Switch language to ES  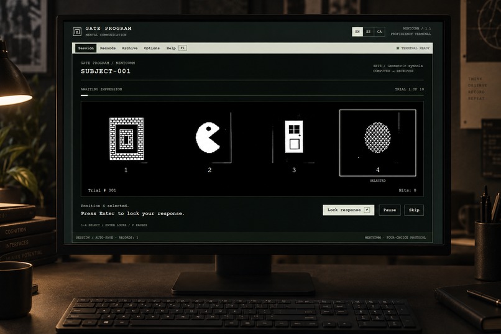(x=369, y=32)
